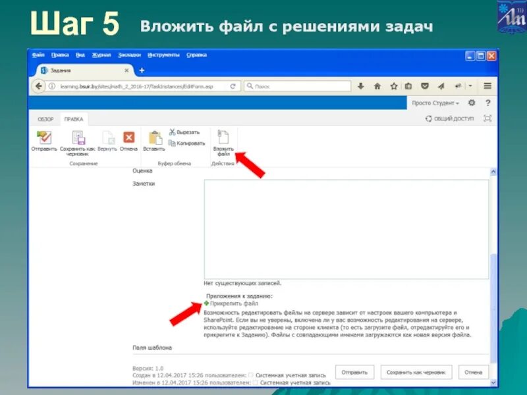
Task: Click the Поиск search field
Action: [298, 86]
